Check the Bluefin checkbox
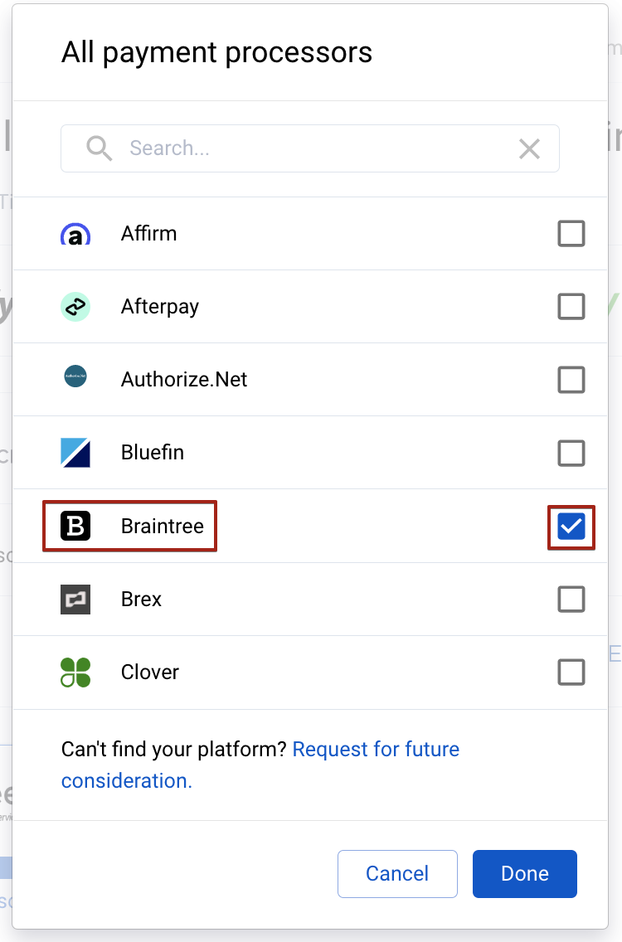Viewport: 622px width, 942px height. tap(571, 452)
